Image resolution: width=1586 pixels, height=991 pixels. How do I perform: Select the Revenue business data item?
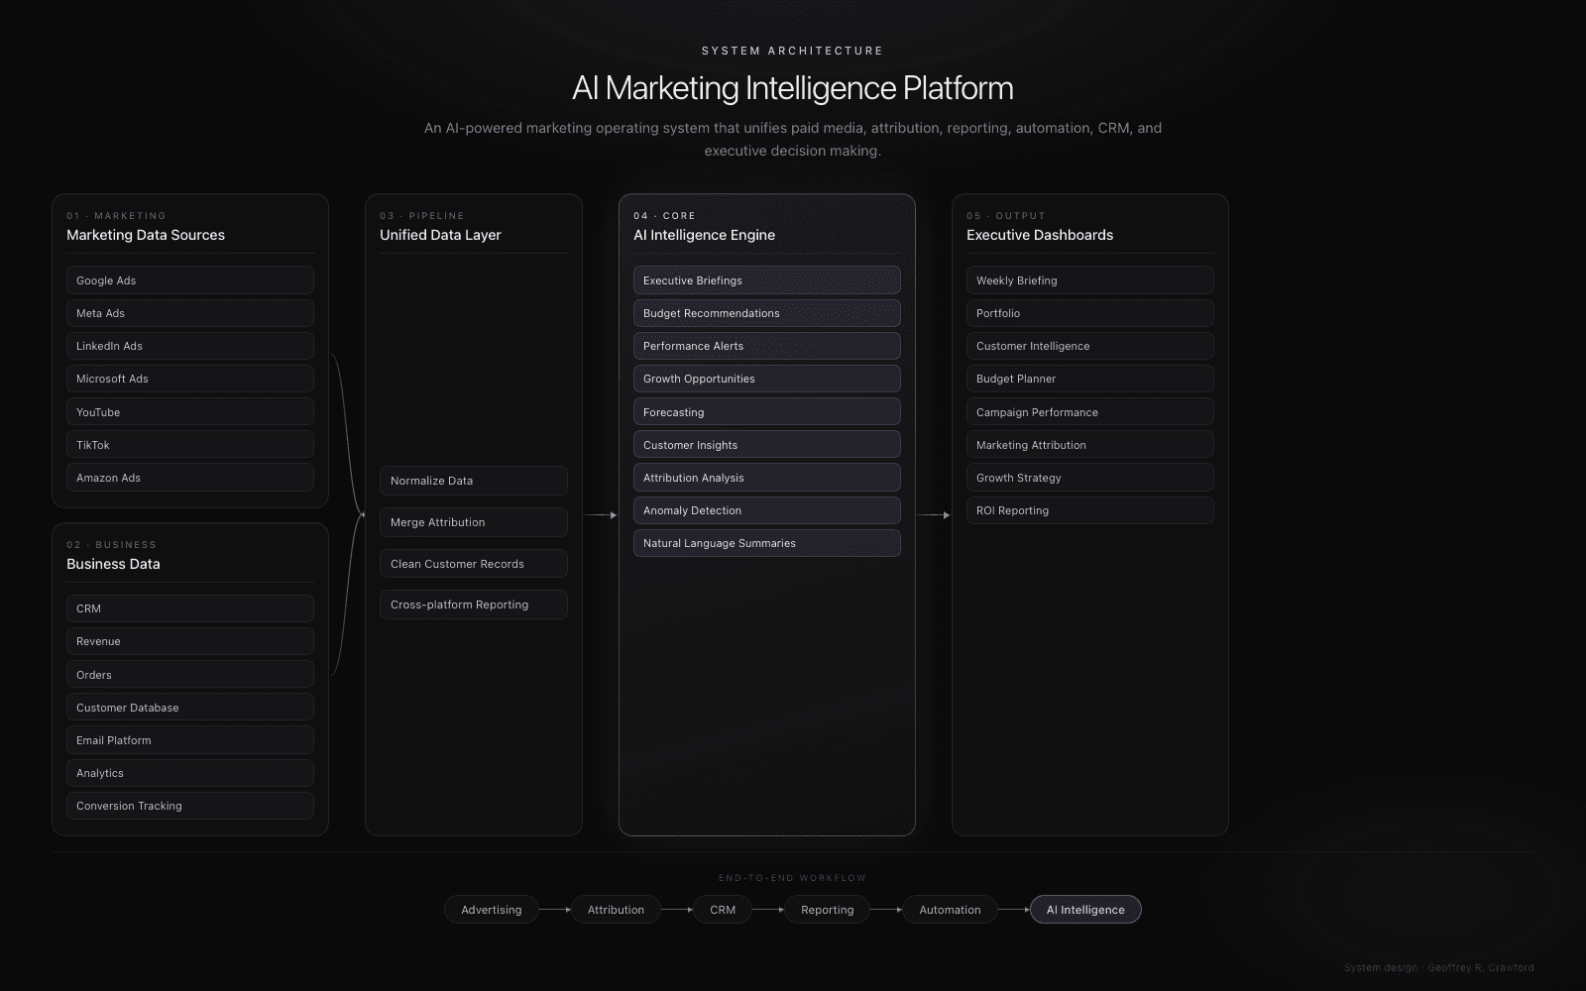click(190, 641)
